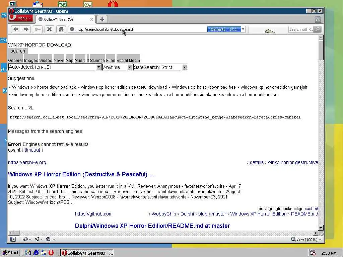Image resolution: width=343 pixels, height=257 pixels.
Task: Open the https://github.com result link
Action: (x=94, y=214)
